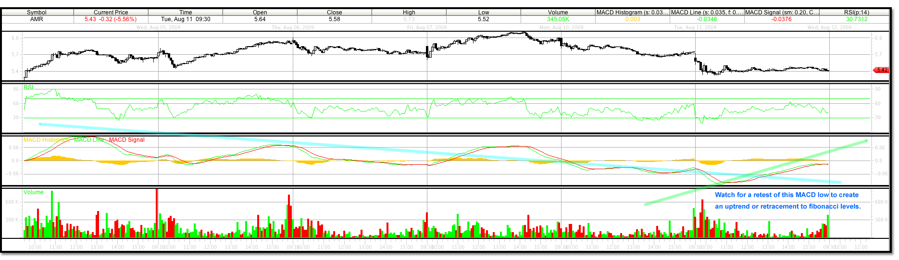
Task: Click the green 30.7312 RSI value
Action: click(856, 19)
